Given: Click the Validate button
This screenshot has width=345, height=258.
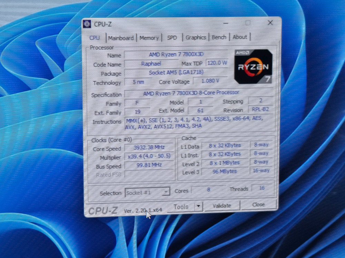Looking at the screenshot, I should point(222,206).
